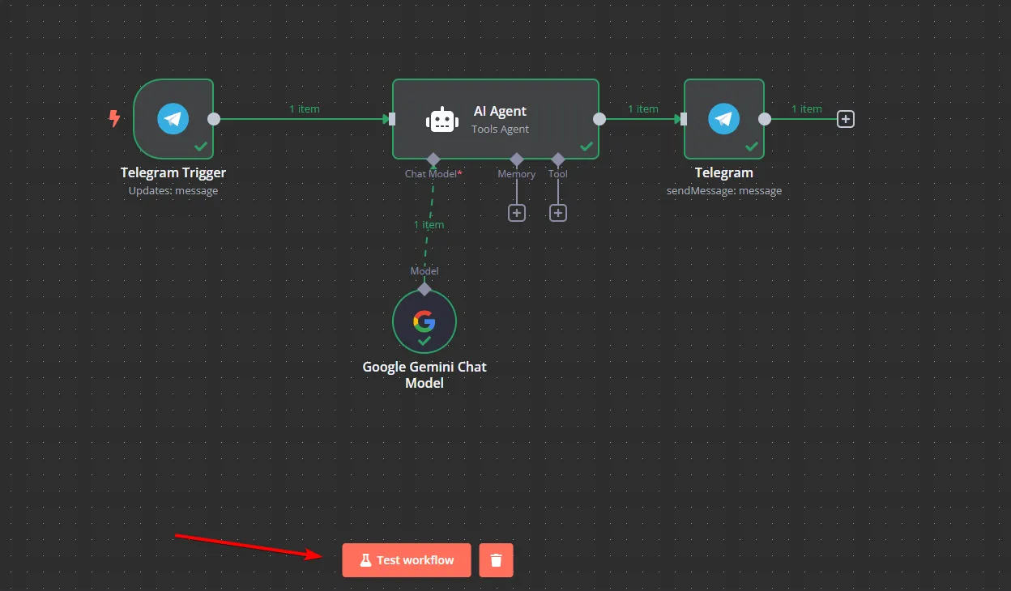Click the sendMessage Telegram node output dot
1011x591 pixels.
point(765,119)
